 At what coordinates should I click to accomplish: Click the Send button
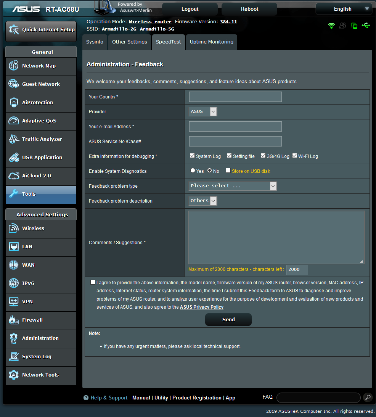point(228,319)
